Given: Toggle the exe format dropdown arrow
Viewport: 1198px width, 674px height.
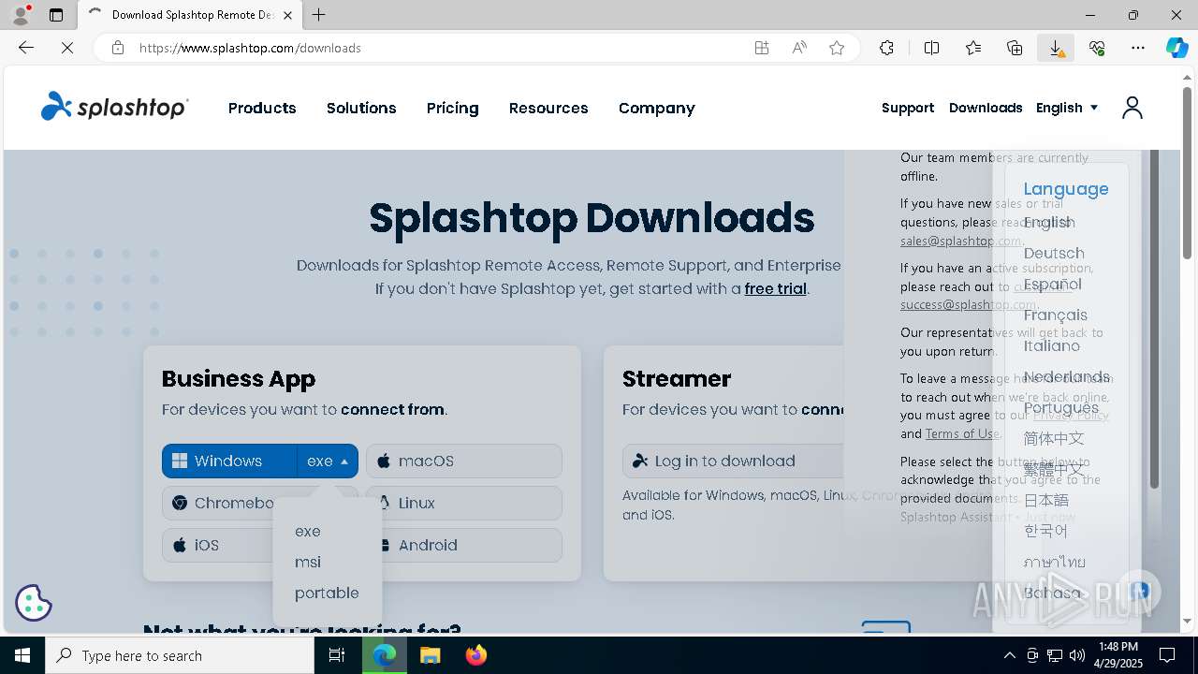Looking at the screenshot, I should 344,462.
